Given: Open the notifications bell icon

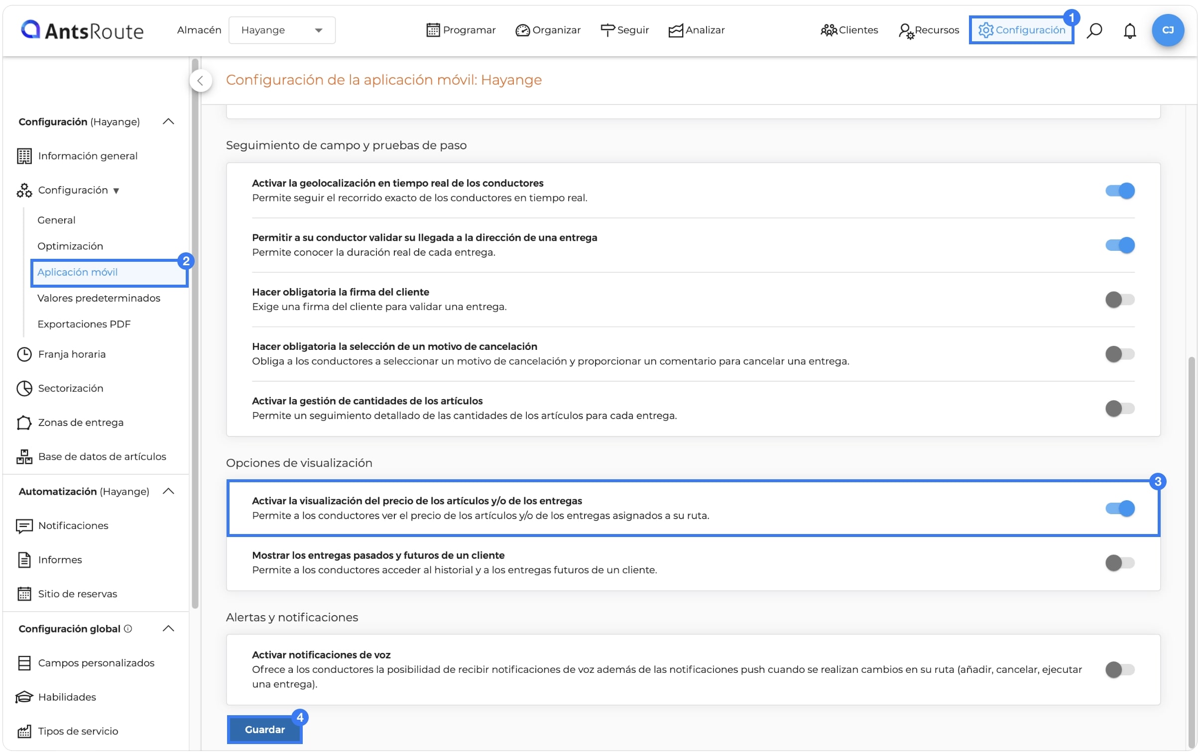Looking at the screenshot, I should 1130,30.
